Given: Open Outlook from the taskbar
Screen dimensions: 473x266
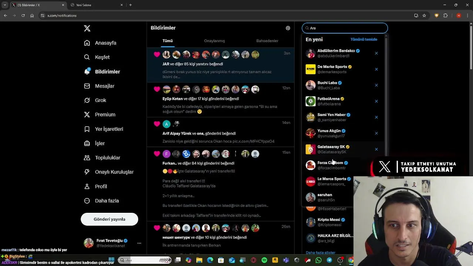Looking at the screenshot, I should coord(232,260).
